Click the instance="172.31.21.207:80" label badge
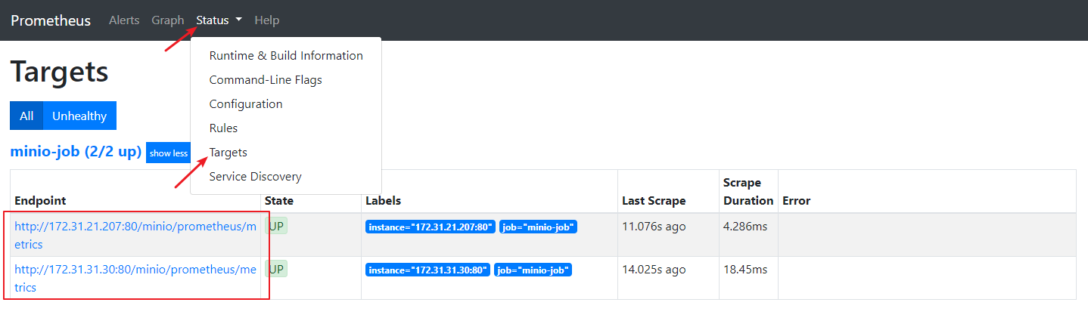1088x321 pixels. [431, 227]
